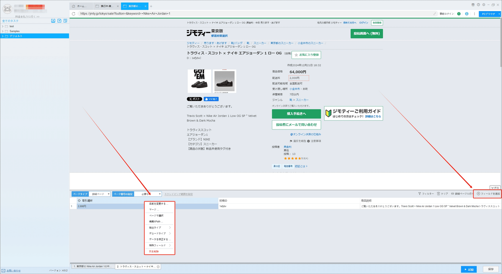
Task: Click the pencil edit icon in address bar
Action: [x=435, y=13]
